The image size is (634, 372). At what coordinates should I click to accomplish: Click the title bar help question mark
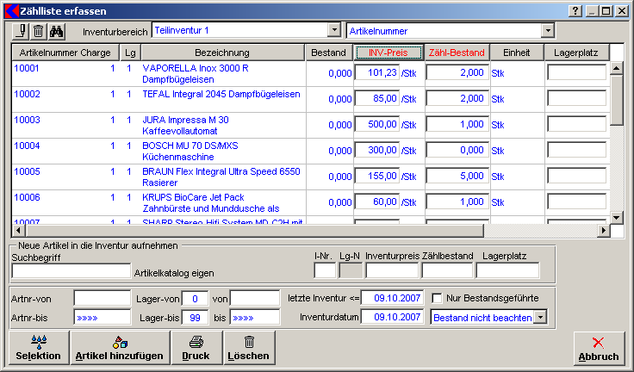point(575,9)
